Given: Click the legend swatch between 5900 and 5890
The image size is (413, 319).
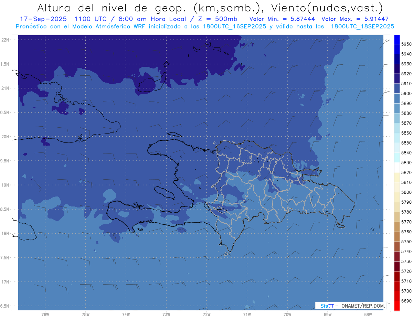Looking at the screenshot, I should 397,98.
